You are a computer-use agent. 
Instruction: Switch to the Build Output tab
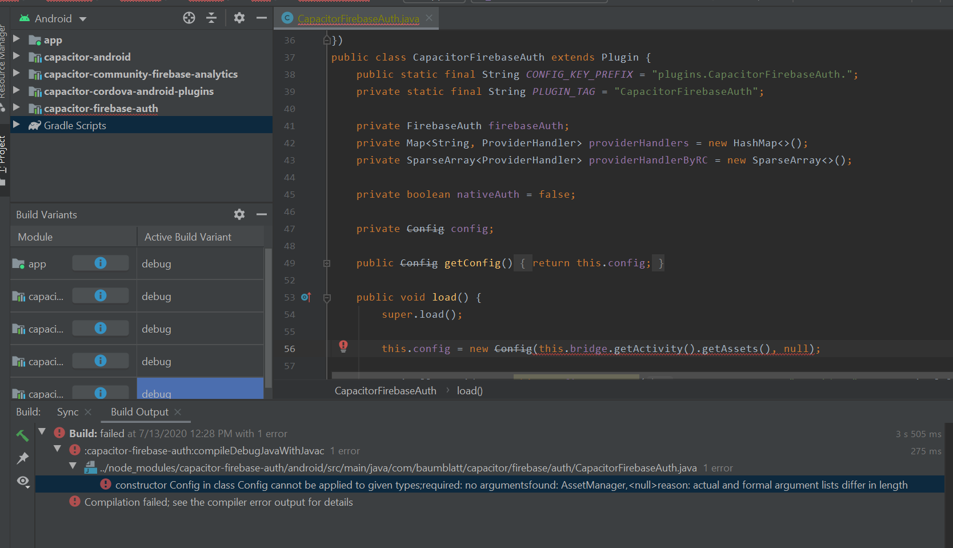click(x=139, y=412)
